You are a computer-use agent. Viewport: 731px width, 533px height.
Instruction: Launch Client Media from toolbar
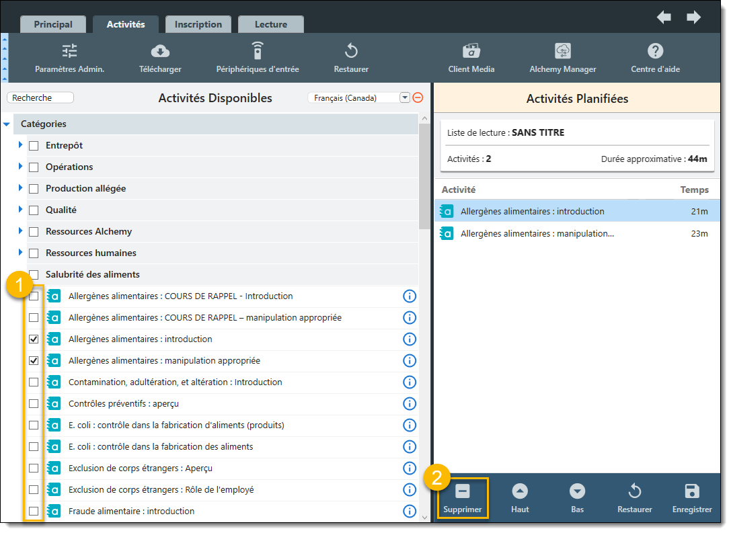point(471,51)
